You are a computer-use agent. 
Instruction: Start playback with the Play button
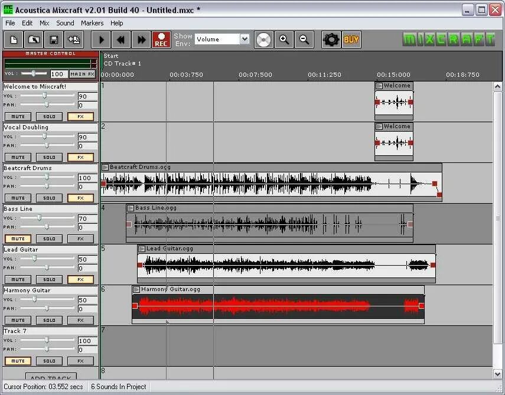pos(101,40)
